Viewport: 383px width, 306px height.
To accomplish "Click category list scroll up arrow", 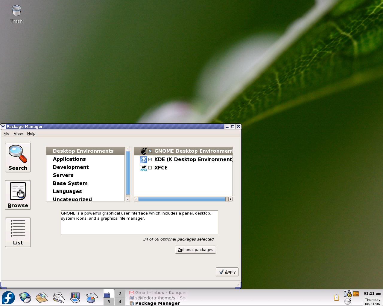I will [x=128, y=149].
